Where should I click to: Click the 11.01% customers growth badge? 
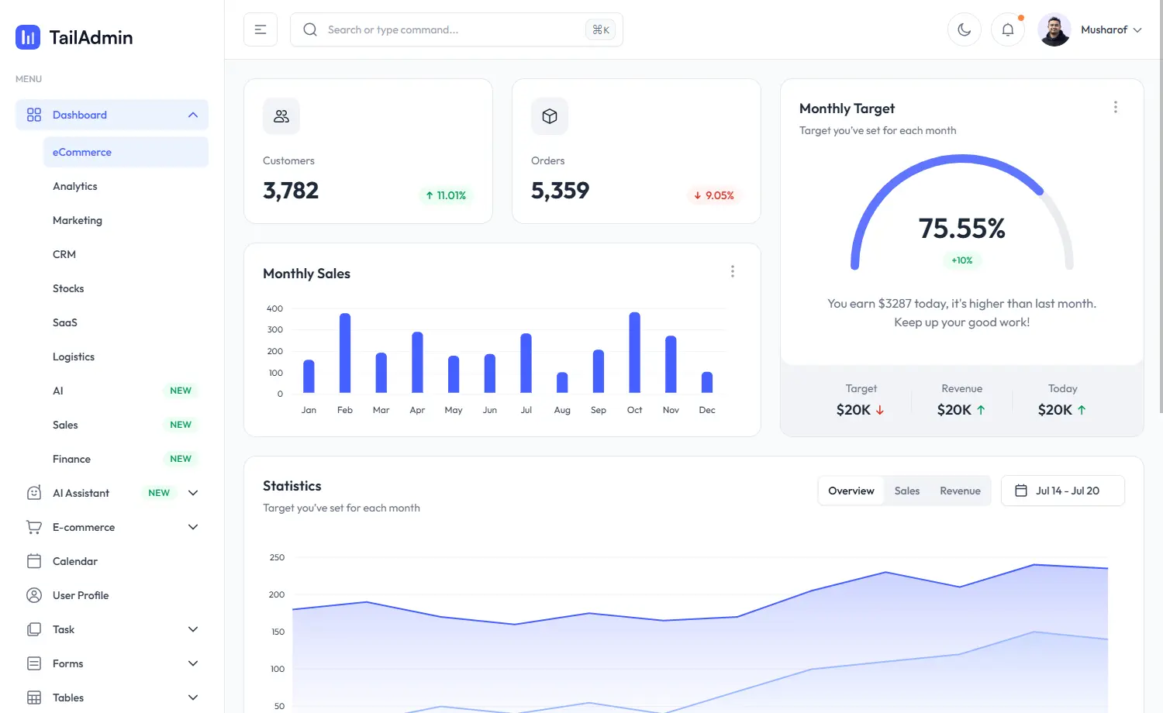click(446, 195)
